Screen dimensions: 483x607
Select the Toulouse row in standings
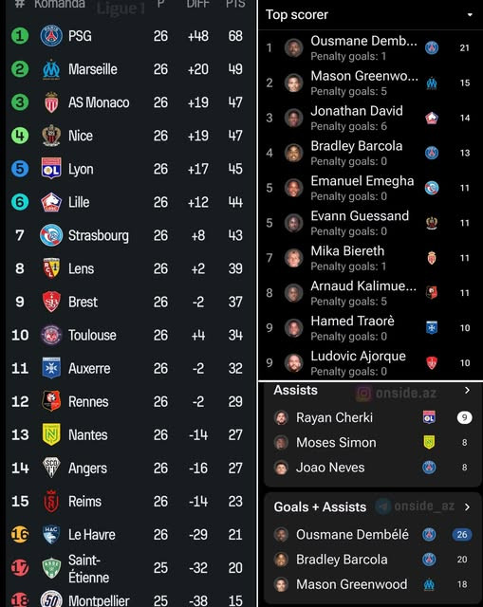[x=130, y=335]
